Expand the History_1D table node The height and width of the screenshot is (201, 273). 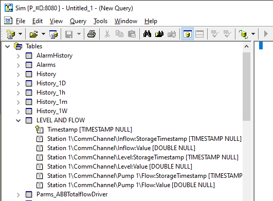click(19, 83)
